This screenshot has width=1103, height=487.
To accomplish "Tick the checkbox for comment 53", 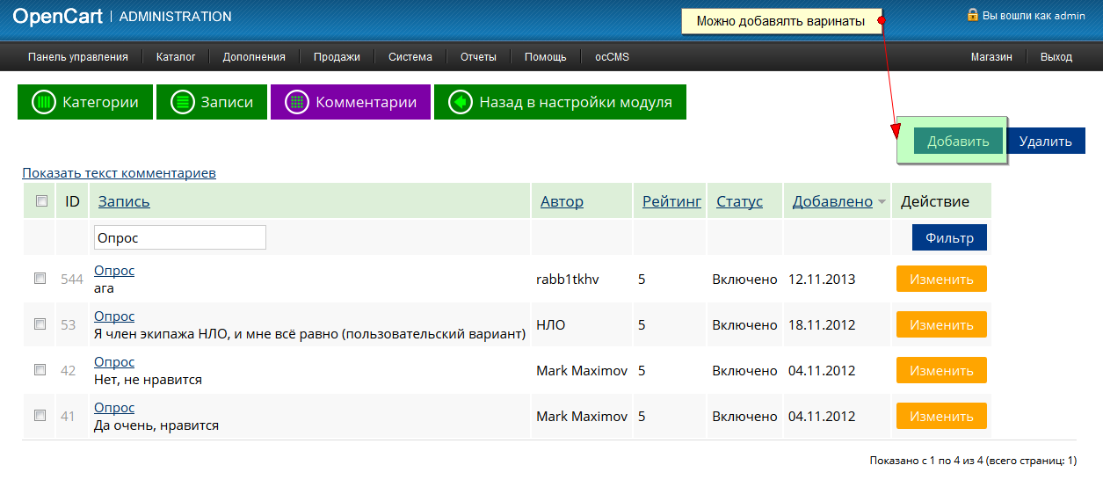I will 40,324.
